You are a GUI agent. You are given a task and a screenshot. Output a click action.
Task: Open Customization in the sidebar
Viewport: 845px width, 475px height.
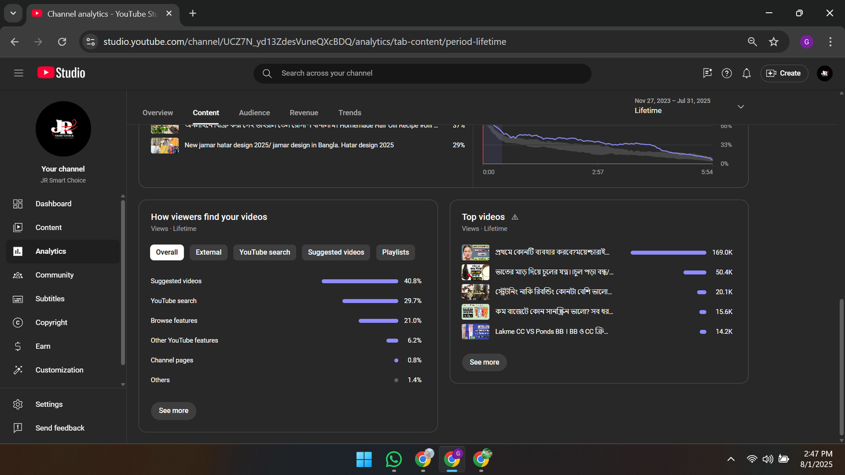[63, 370]
